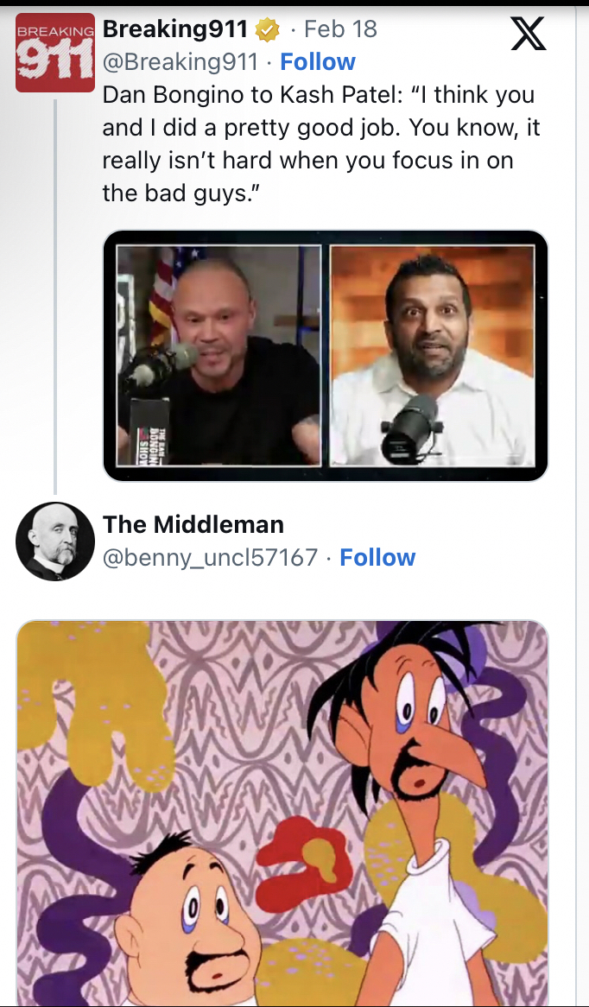Image resolution: width=589 pixels, height=1007 pixels.
Task: Play the video panel with black-shirted man
Action: [x=219, y=355]
